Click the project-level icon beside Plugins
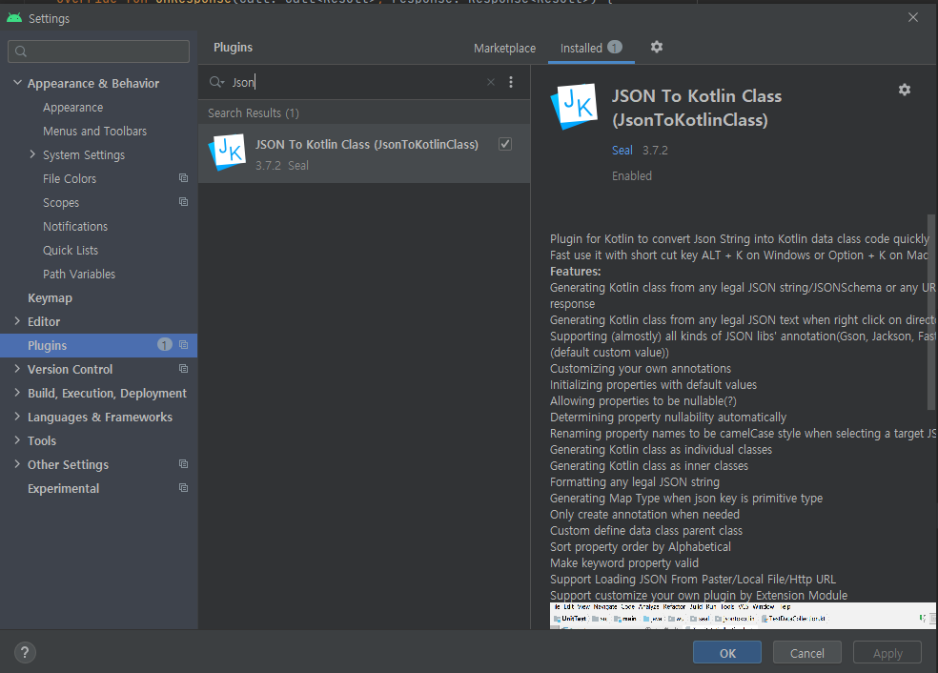The image size is (938, 673). [184, 344]
